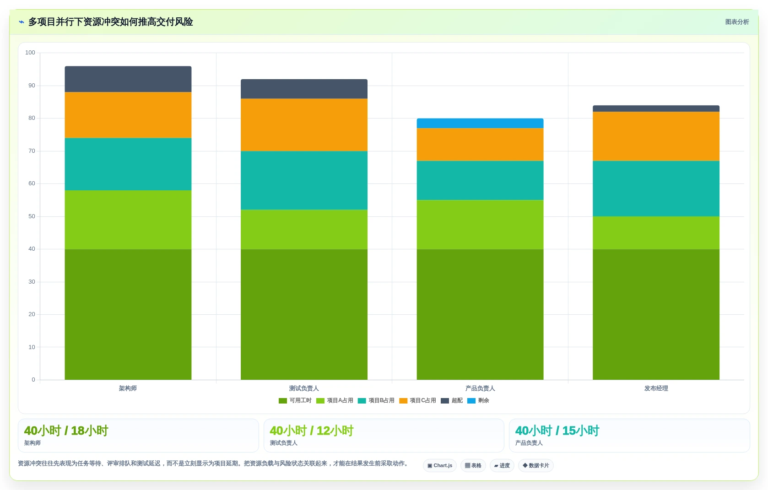Open the 架构师 40小时 / 18小时 card
Image resolution: width=768 pixels, height=490 pixels.
(138, 436)
